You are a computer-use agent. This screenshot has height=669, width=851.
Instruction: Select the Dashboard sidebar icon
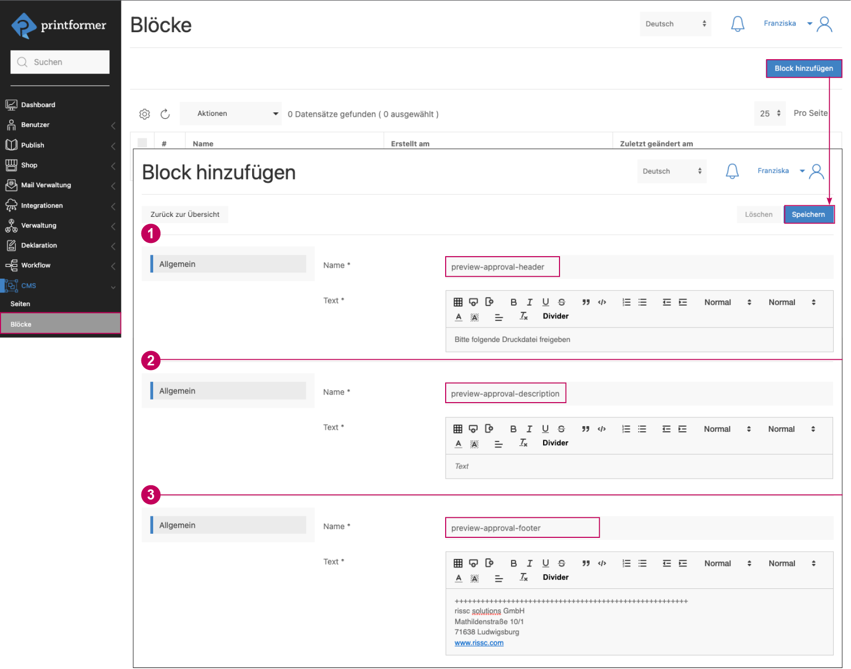click(x=12, y=104)
